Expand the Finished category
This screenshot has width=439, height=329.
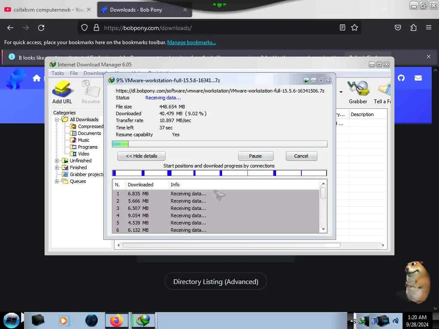coord(57,167)
